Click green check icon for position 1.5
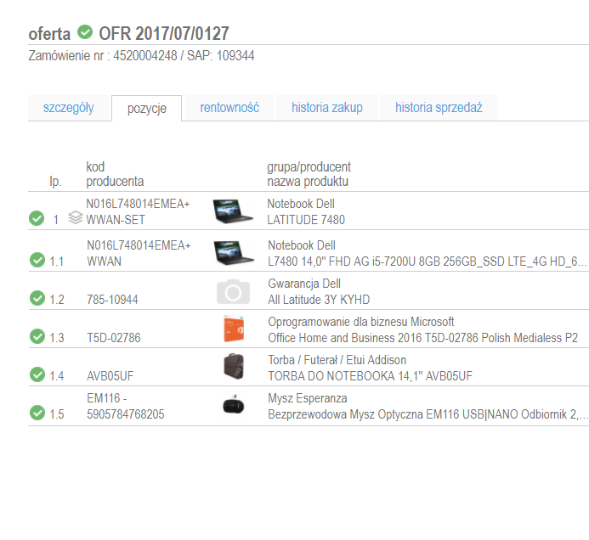 coord(37,413)
